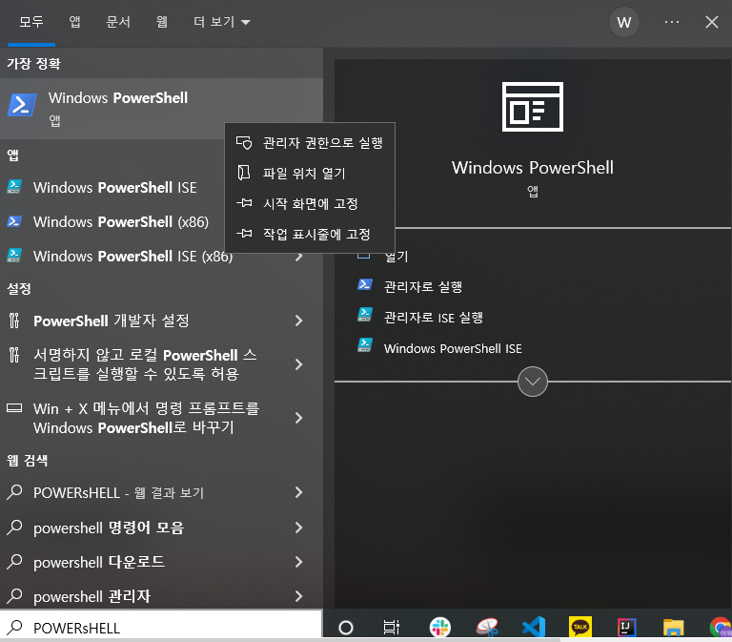Click 열기 in the details pane
732x642 pixels.
pyautogui.click(x=396, y=257)
